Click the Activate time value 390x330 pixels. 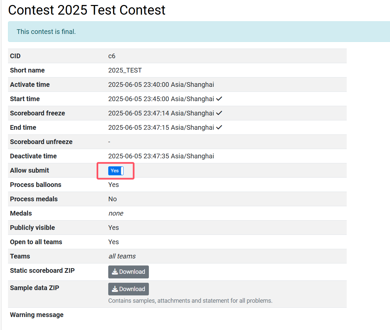(161, 84)
